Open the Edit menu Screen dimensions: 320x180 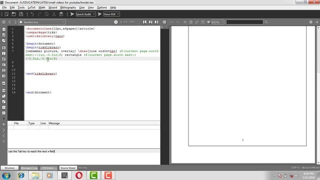pos(12,7)
